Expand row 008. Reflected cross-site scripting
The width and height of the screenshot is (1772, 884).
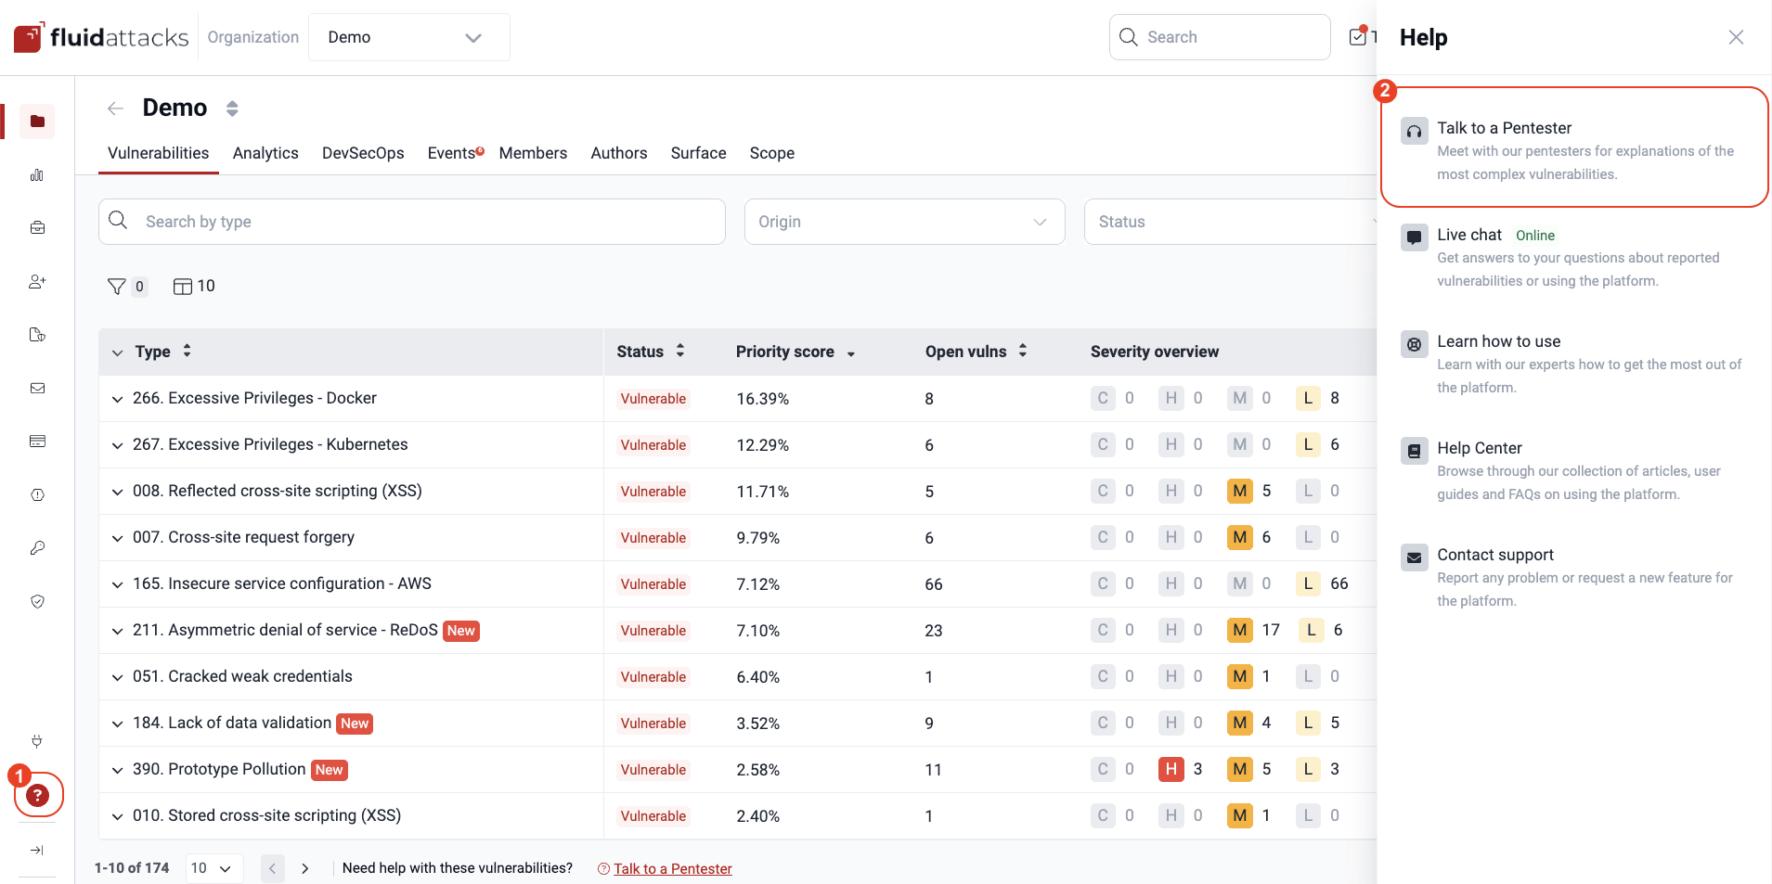point(117,492)
